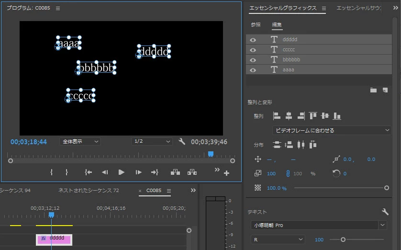Select the ddddd clip on timeline

pos(54,240)
